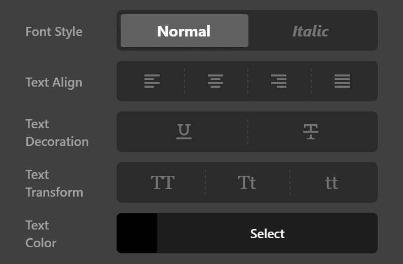Set text transform to uppercase TT
The height and width of the screenshot is (264, 403).
click(x=163, y=182)
